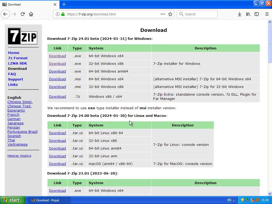Click the vertical scrollbar thumb

(x=270, y=43)
